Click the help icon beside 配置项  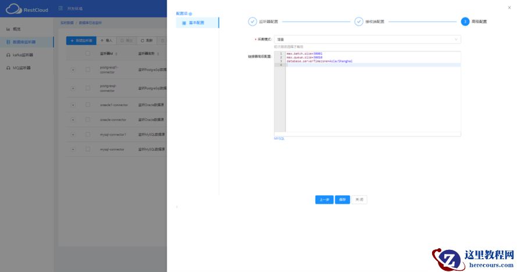[x=190, y=13]
